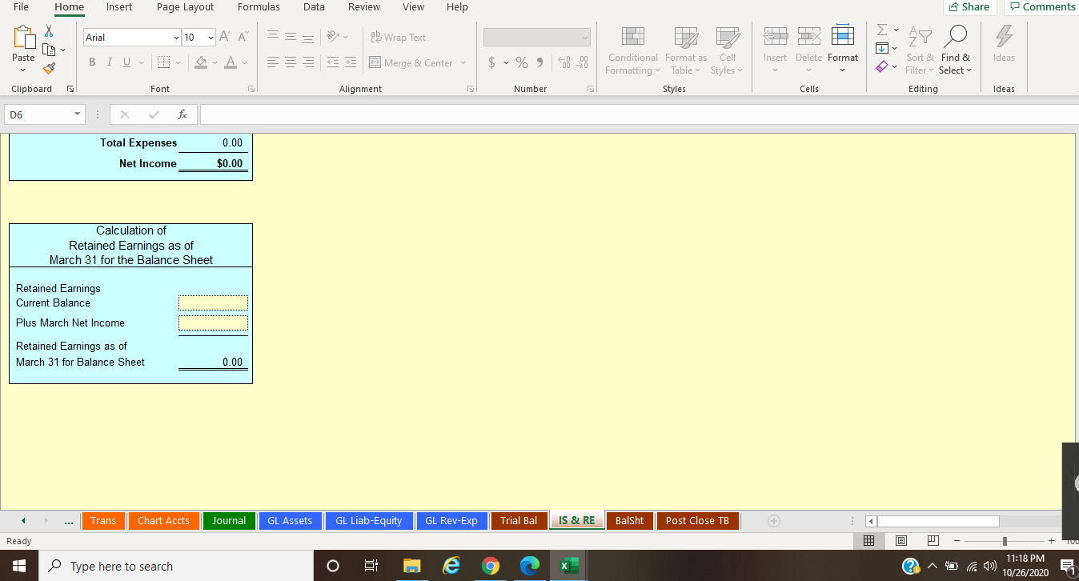Switch to the Trial Bal sheet tab

point(519,521)
